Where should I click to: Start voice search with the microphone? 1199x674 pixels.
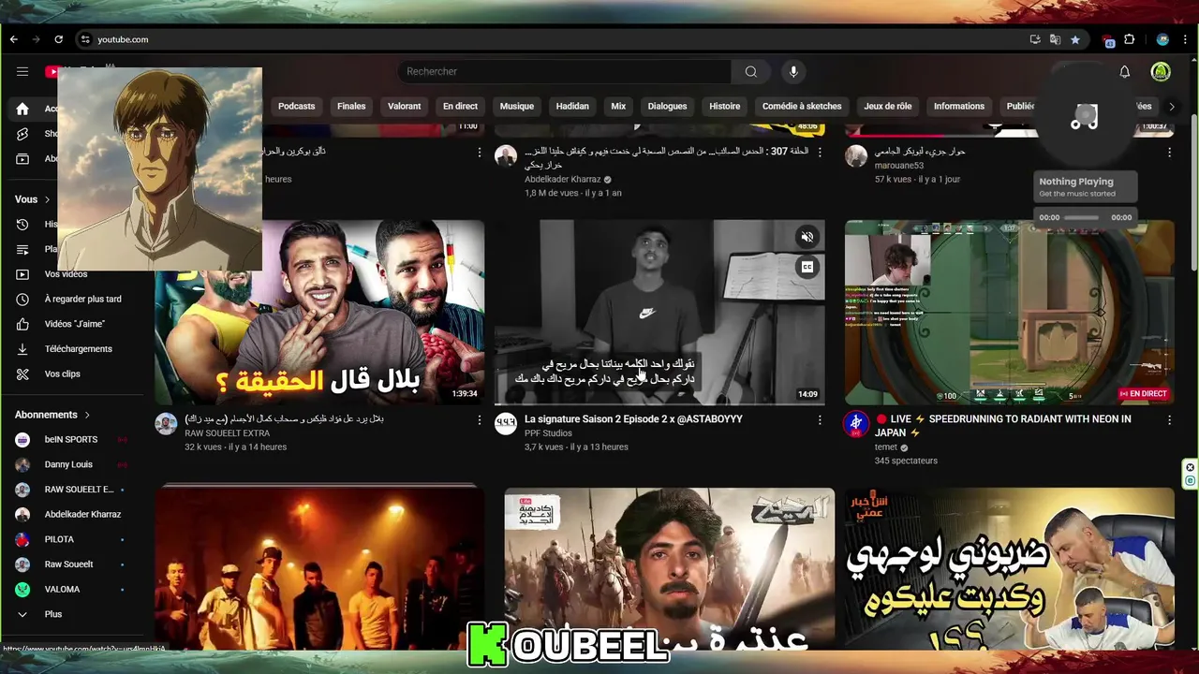pyautogui.click(x=793, y=71)
